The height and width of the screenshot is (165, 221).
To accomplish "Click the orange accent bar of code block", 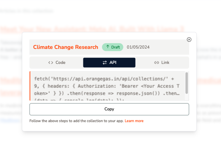I will coord(30,86).
